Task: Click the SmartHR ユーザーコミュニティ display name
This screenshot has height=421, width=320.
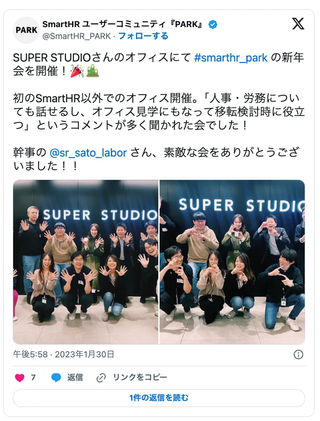Action: 122,25
